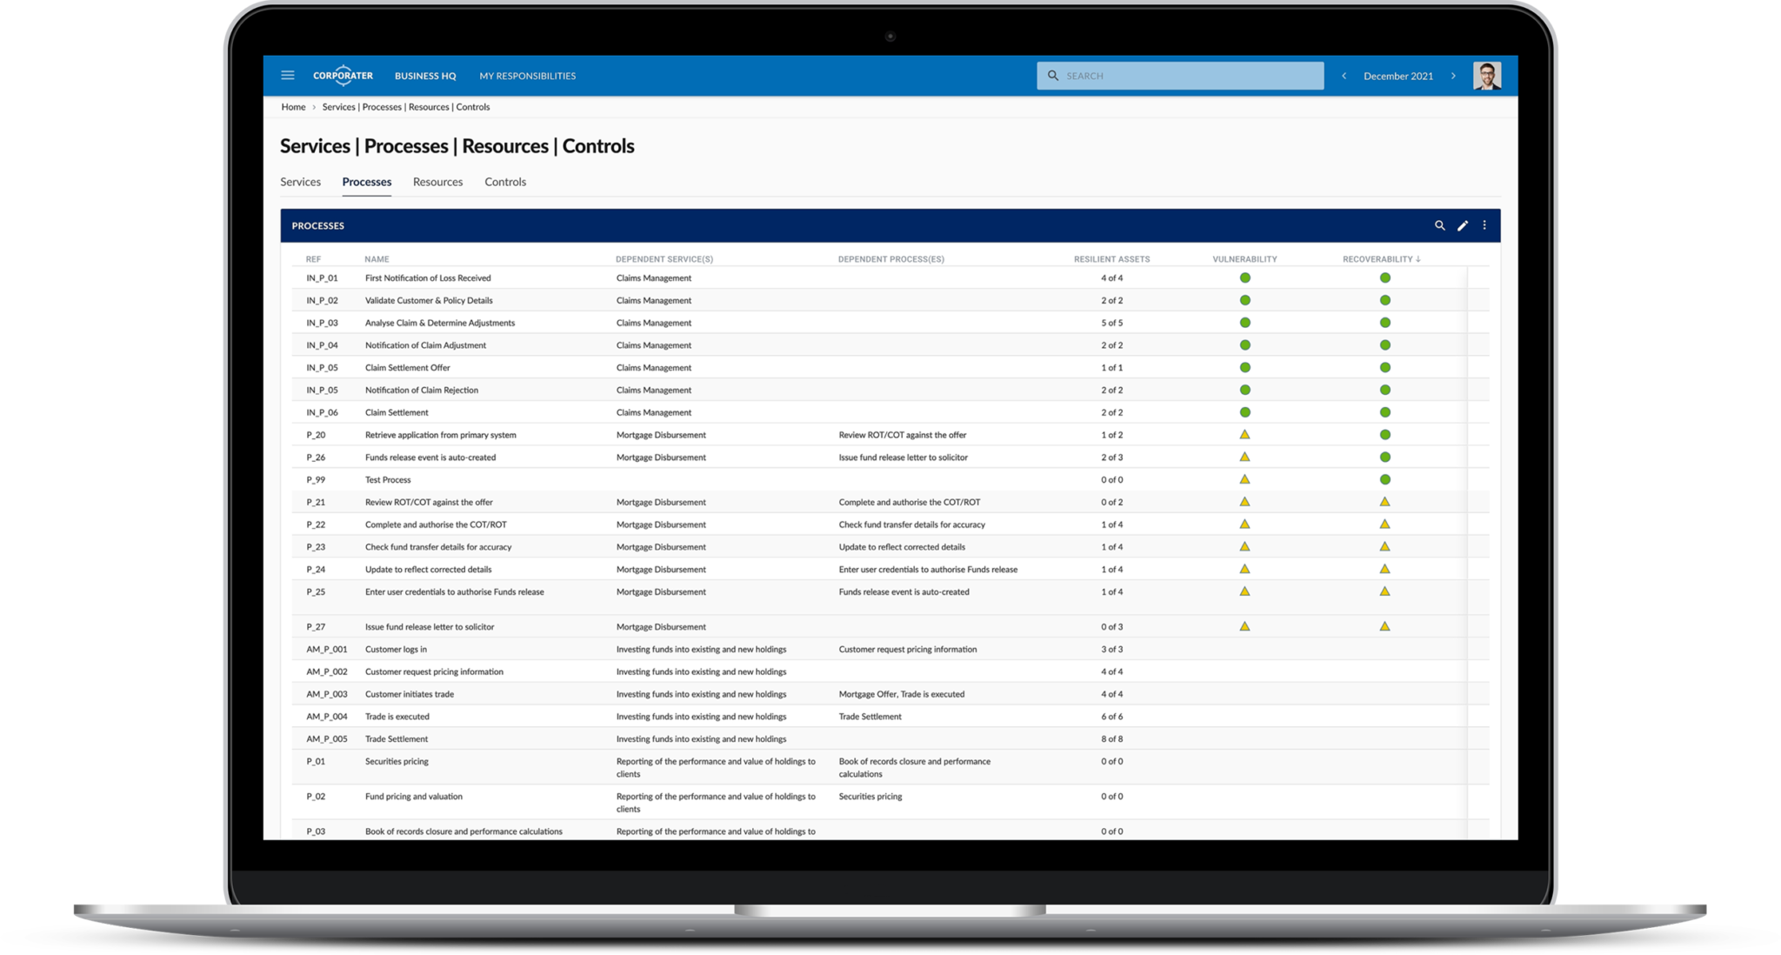Open the Controls tab
Image resolution: width=1781 pixels, height=955 pixels.
click(505, 182)
